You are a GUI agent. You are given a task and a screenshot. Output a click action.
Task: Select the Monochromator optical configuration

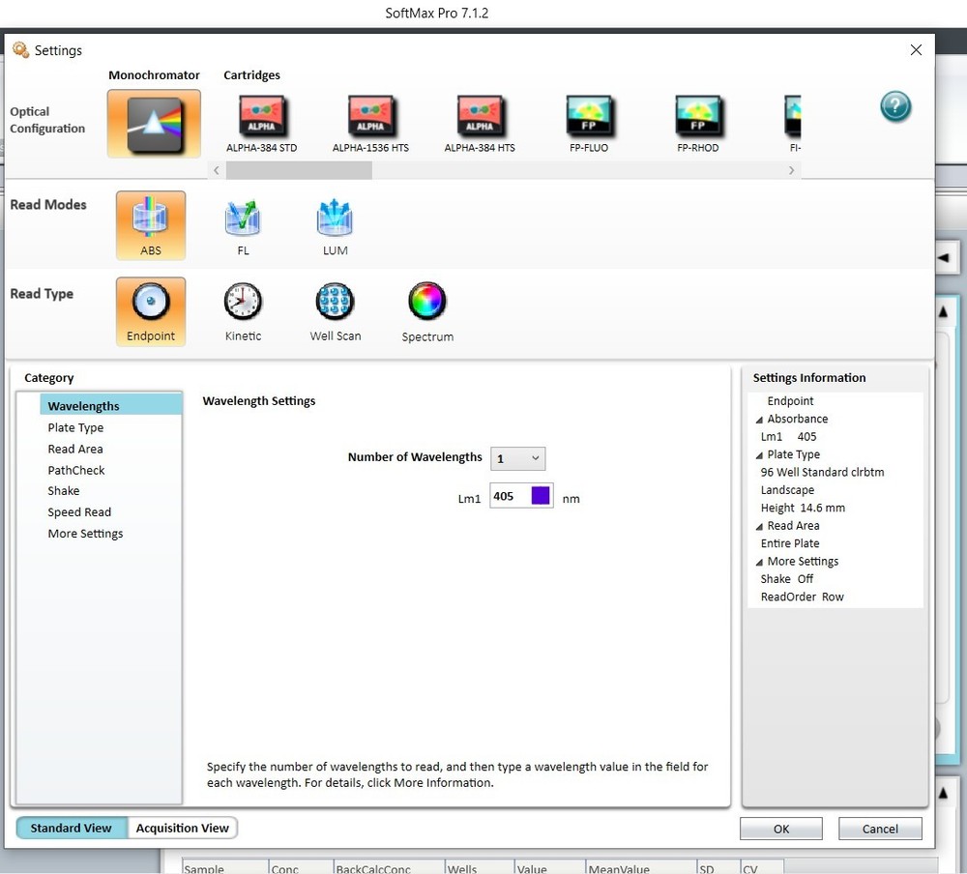154,124
